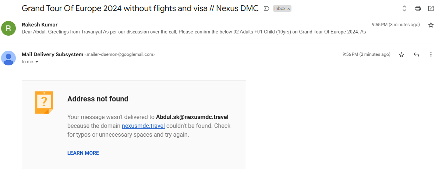Click the orange Address not found icon

click(44, 103)
